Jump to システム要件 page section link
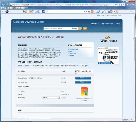 point(73,53)
